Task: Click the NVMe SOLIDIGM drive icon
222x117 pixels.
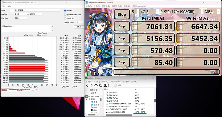Action: (x=107, y=107)
